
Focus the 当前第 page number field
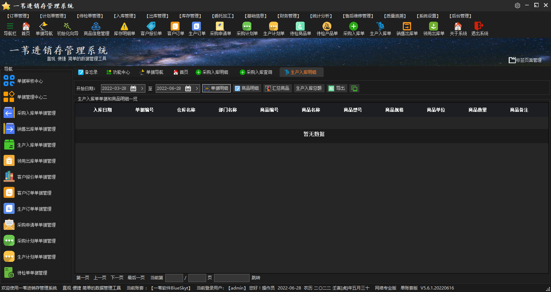pyautogui.click(x=174, y=278)
